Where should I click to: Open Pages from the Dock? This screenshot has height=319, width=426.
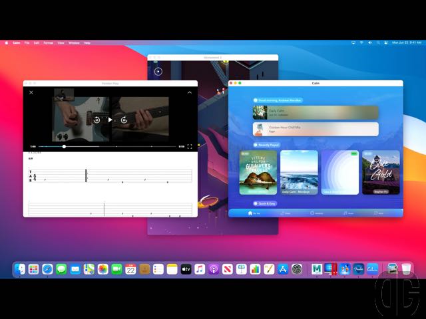(269, 269)
